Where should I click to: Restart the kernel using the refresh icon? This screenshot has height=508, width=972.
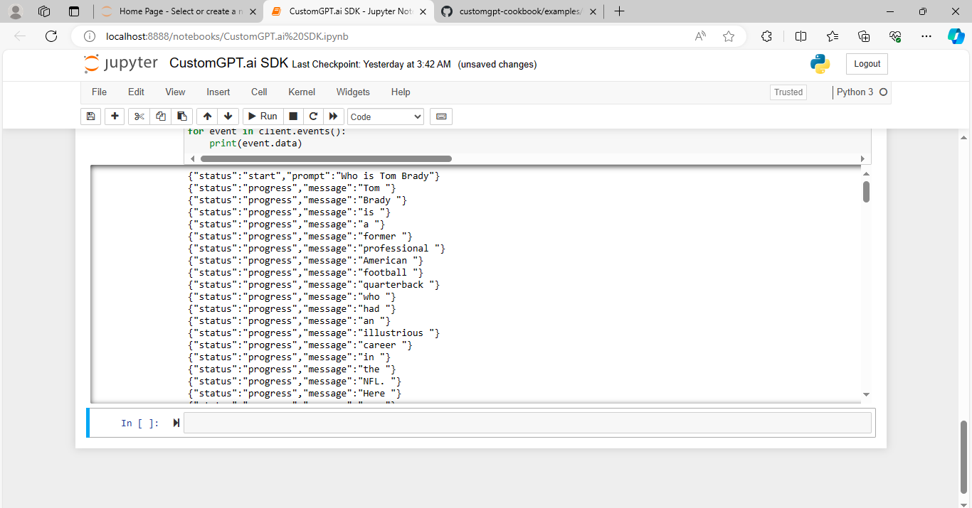pyautogui.click(x=313, y=116)
